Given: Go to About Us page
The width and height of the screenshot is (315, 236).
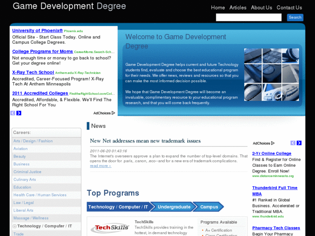Looking at the screenshot, I should (261, 8).
